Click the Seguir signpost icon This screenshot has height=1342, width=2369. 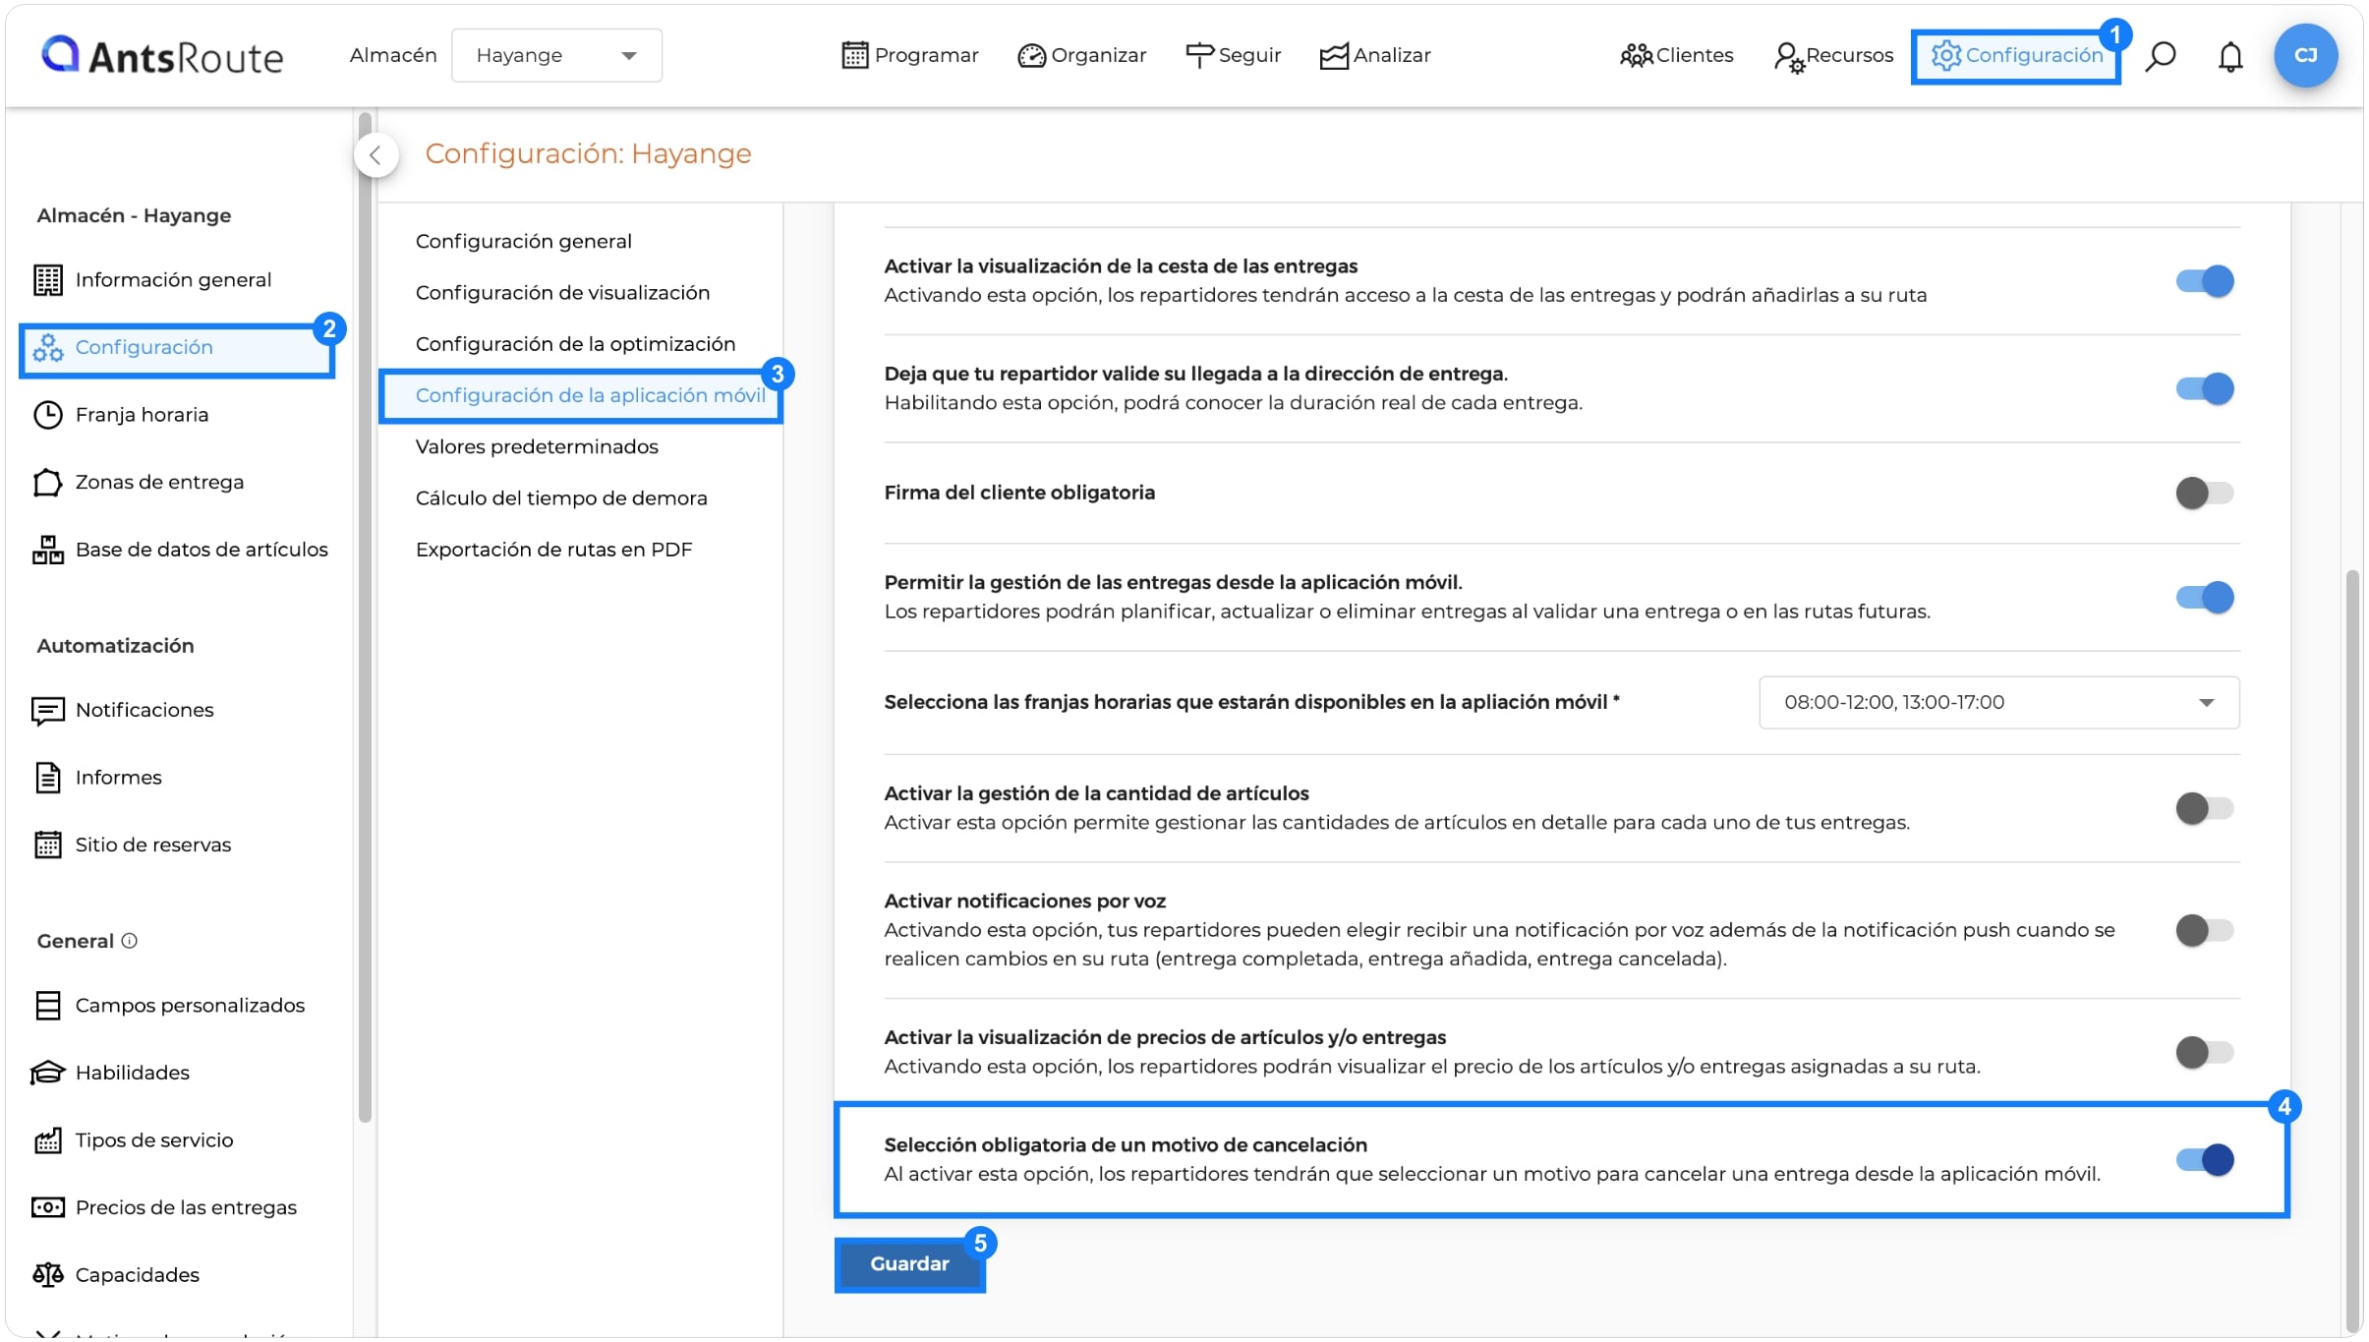pyautogui.click(x=1199, y=56)
